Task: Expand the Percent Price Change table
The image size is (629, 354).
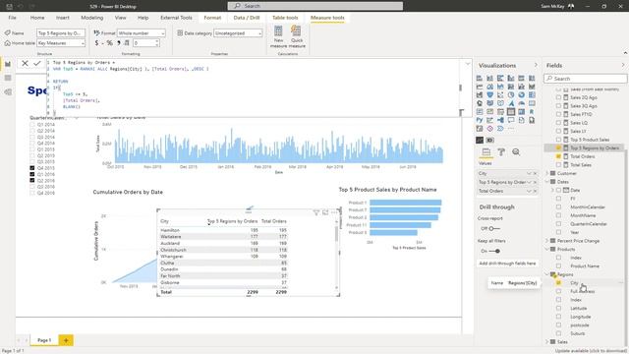Action: [x=547, y=241]
